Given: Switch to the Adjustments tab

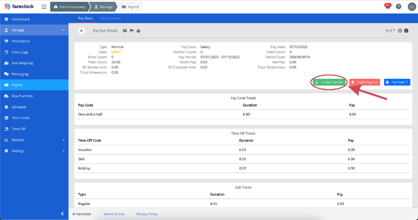Looking at the screenshot, I should click(x=110, y=18).
